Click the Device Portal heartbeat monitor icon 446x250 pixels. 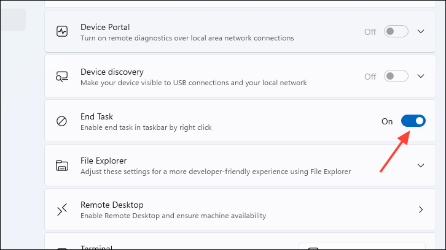tap(61, 32)
